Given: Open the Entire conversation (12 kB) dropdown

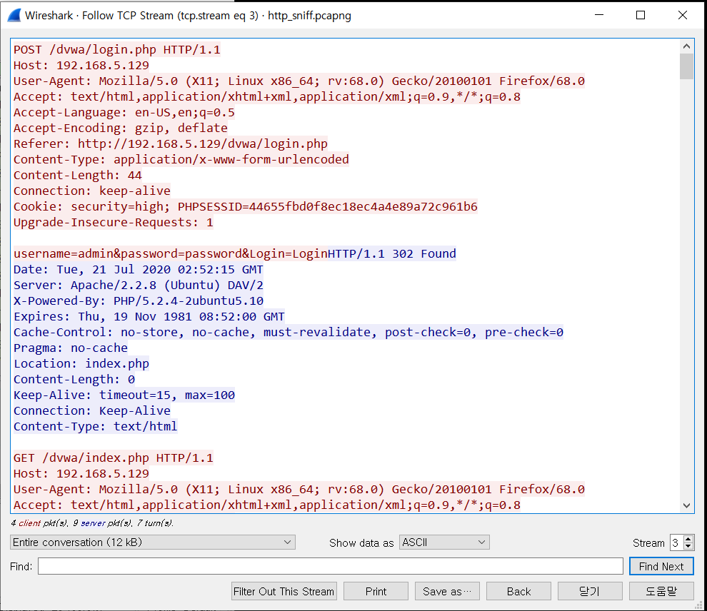Looking at the screenshot, I should [x=152, y=542].
